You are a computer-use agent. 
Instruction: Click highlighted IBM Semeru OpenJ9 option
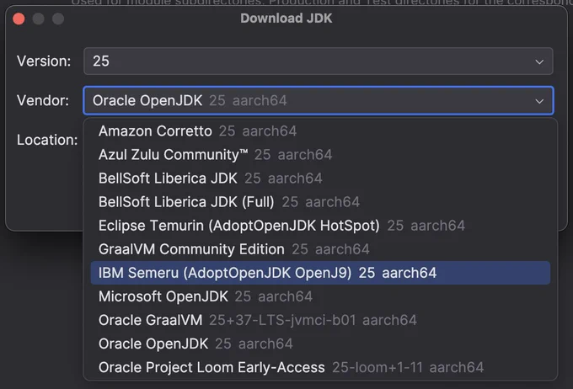[320, 273]
